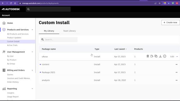Open Product Updates page
The width and height of the screenshot is (180, 101).
(x=14, y=38)
